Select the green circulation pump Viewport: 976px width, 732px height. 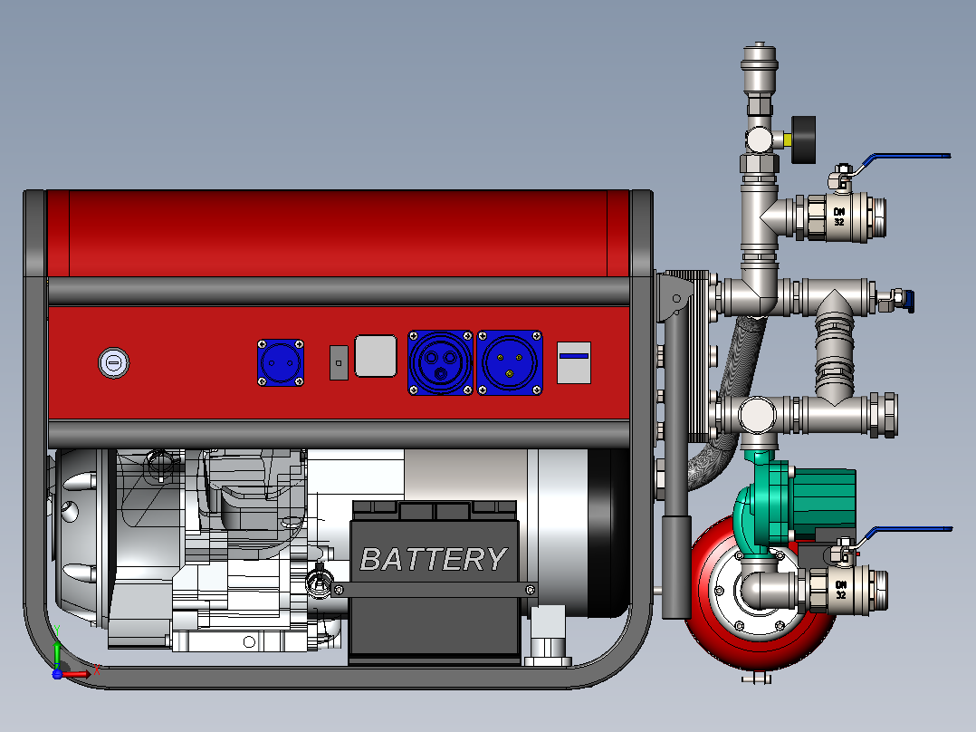(x=794, y=506)
